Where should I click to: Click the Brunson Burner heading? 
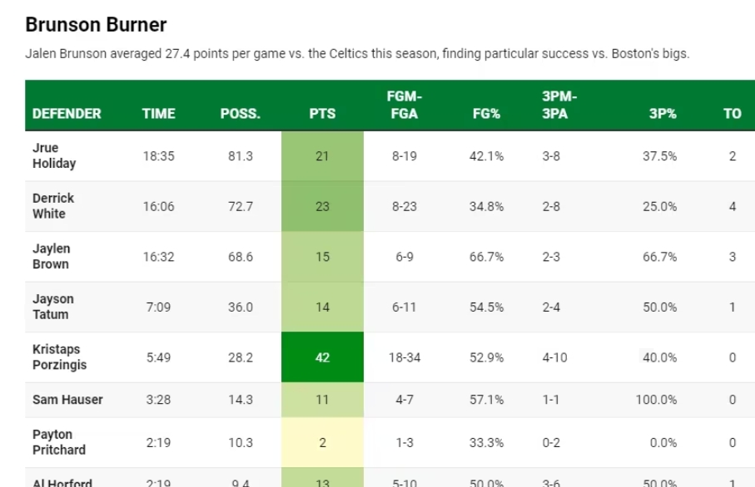coord(96,25)
